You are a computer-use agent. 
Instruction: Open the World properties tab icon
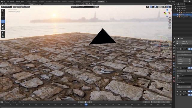tap(174, 57)
